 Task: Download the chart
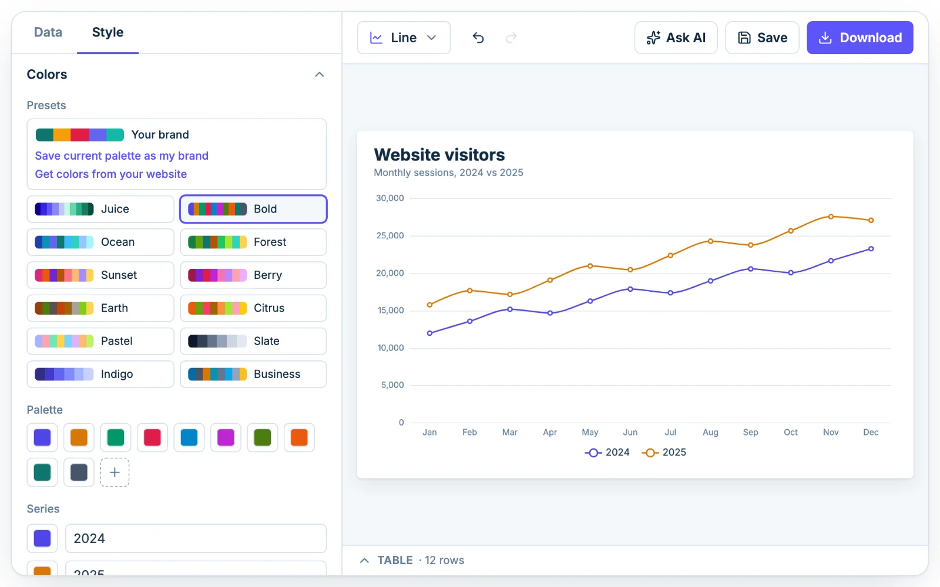(860, 38)
